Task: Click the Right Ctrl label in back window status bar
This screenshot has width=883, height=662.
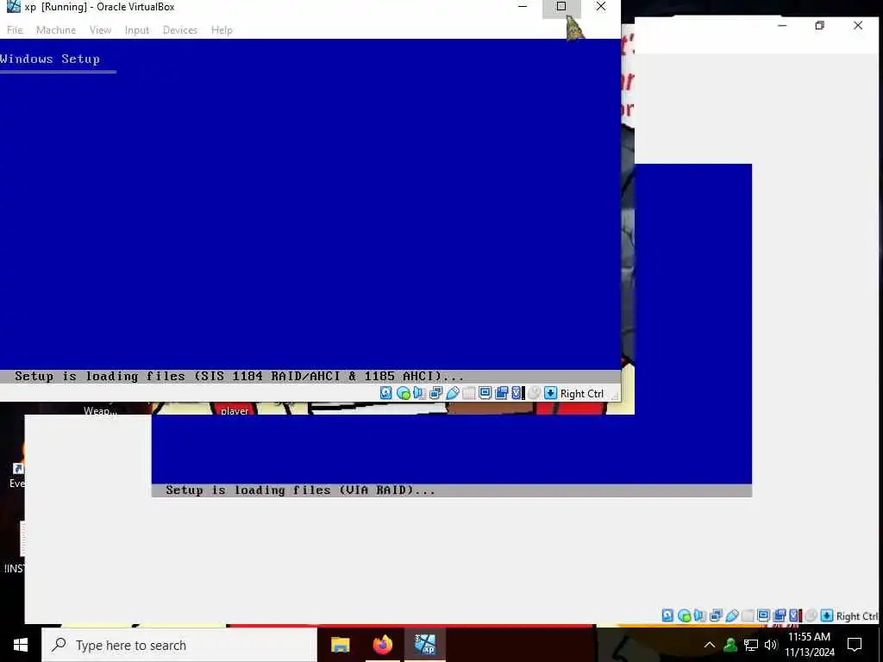Action: click(857, 616)
